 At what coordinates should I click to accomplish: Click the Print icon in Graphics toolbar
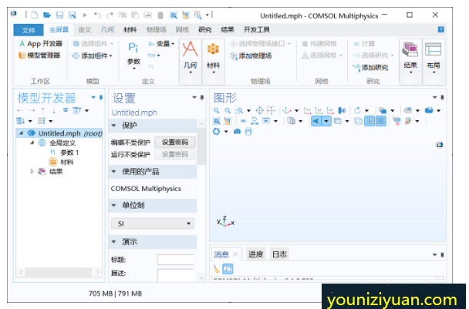[248, 132]
